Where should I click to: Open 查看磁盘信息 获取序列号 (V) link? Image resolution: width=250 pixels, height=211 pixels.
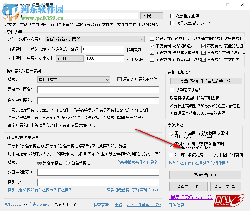tap(132, 190)
